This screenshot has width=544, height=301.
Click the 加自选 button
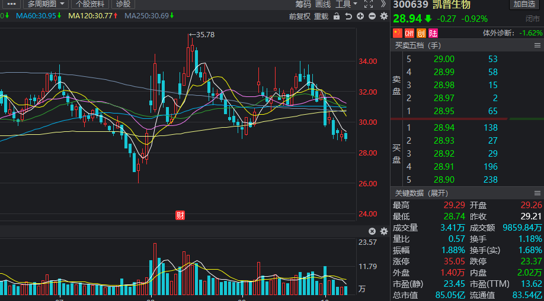click(x=524, y=4)
